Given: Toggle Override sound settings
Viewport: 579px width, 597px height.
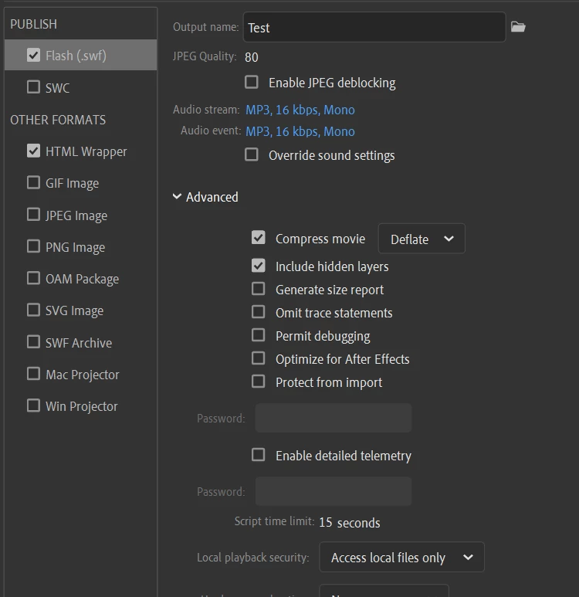Looking at the screenshot, I should pos(252,154).
